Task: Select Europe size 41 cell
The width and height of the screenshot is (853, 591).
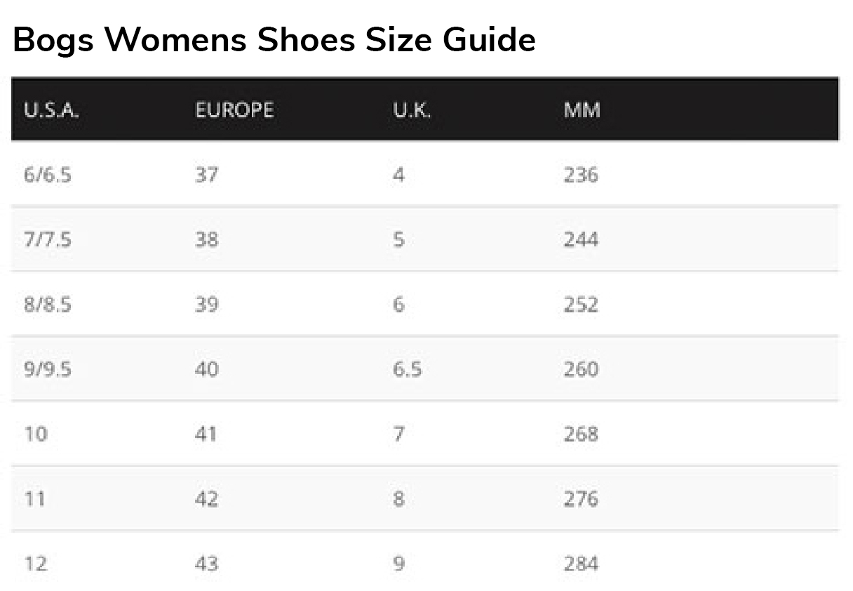Action: click(207, 434)
